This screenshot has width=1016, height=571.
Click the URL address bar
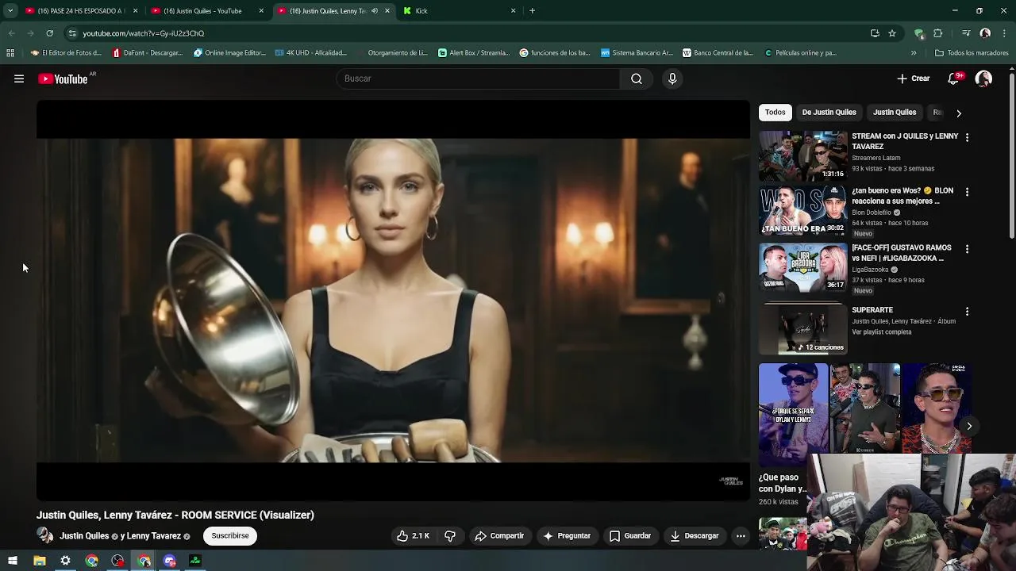pos(468,33)
